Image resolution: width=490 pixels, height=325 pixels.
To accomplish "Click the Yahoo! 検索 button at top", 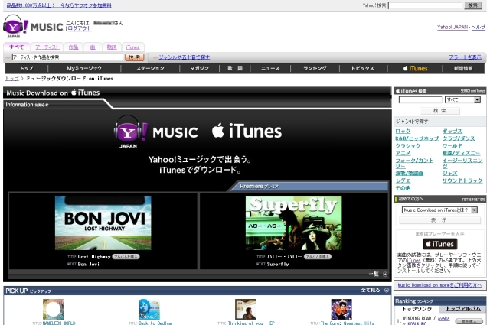I will pyautogui.click(x=473, y=5).
